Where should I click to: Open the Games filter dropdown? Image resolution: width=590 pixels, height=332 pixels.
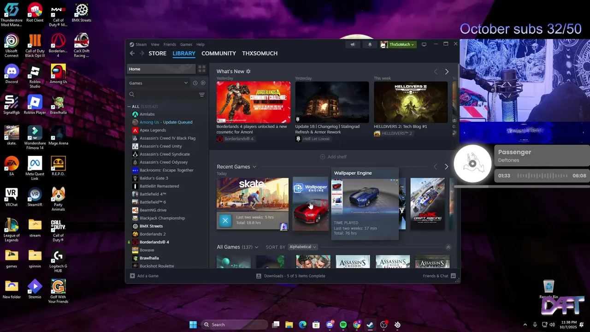coord(159,83)
